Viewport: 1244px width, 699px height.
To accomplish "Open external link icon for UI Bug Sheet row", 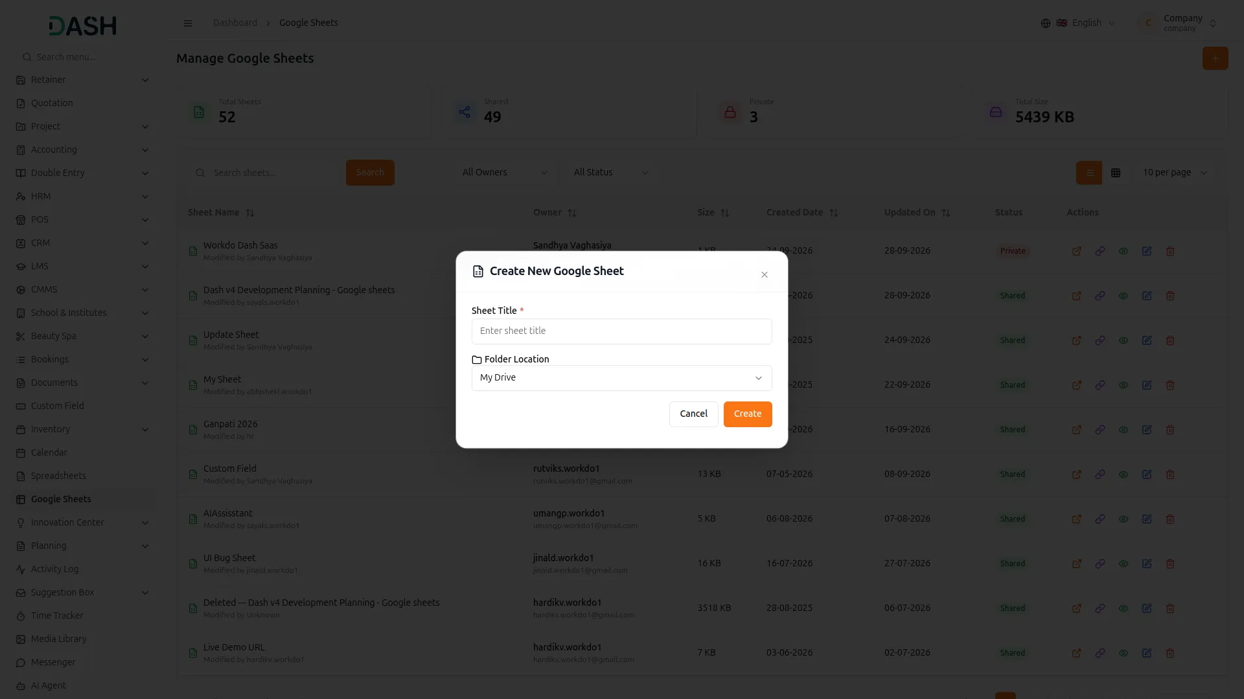I will tap(1077, 564).
